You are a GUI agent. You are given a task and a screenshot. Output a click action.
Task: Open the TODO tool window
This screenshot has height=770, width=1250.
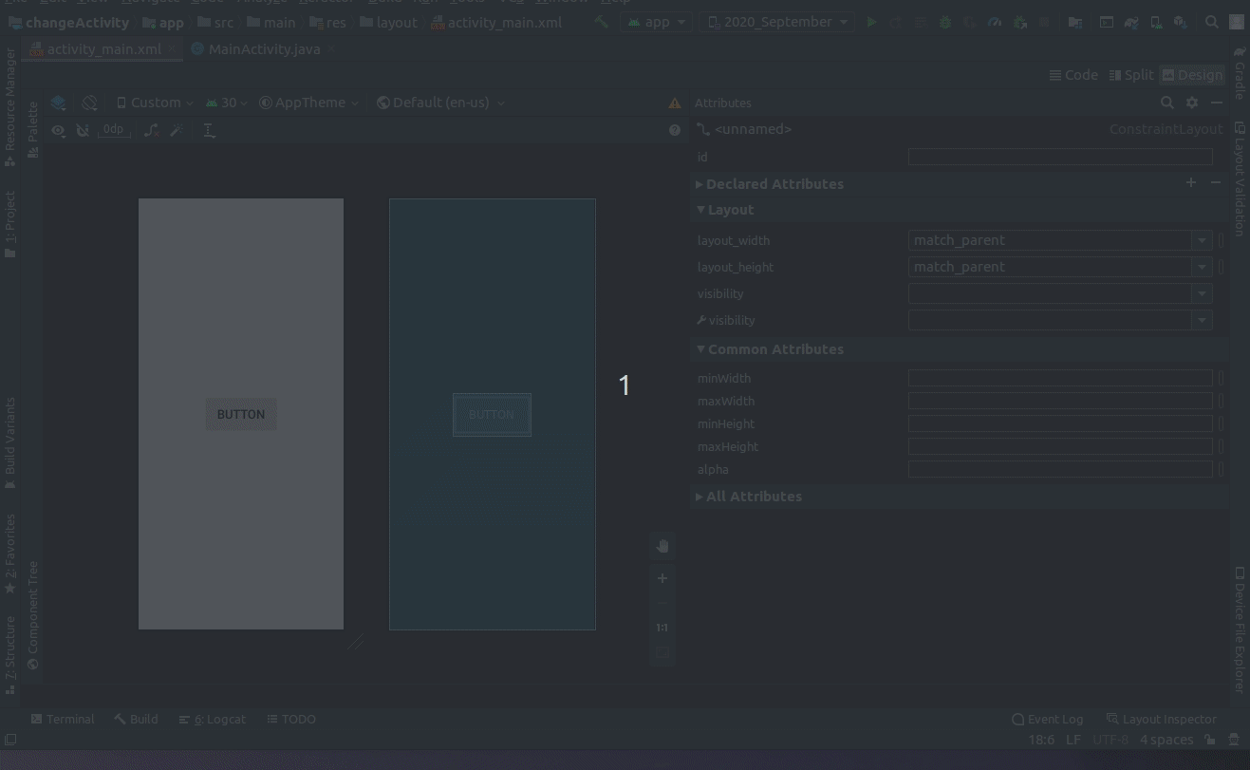tap(291, 720)
